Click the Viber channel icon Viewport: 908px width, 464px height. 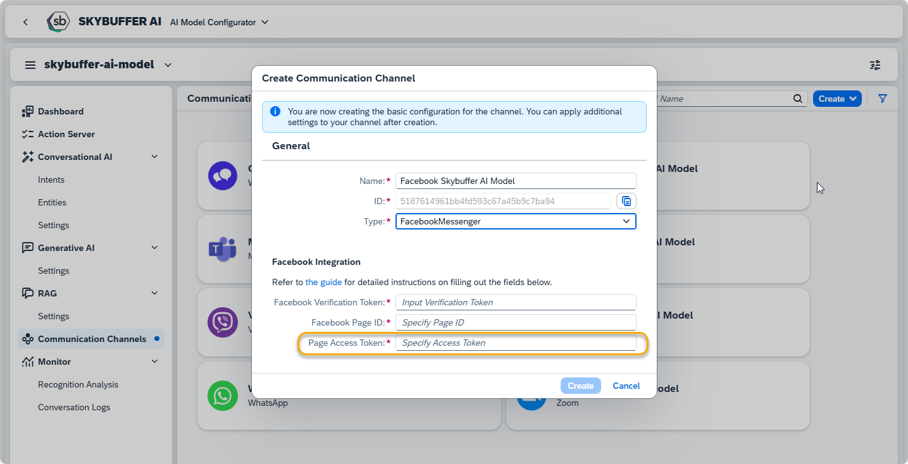click(223, 322)
